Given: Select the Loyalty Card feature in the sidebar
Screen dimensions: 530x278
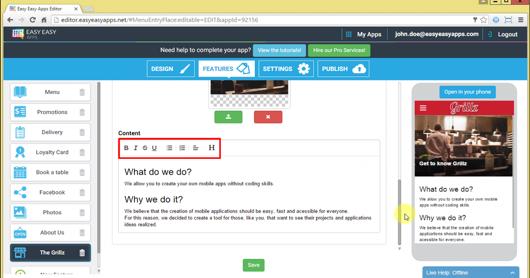Looking at the screenshot, I should [x=52, y=152].
